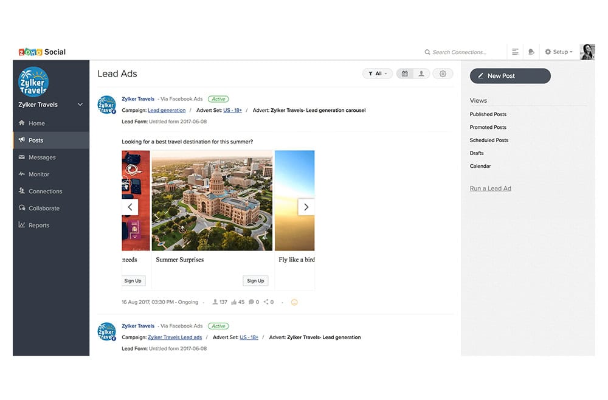Click 'Fly like a bird' card title
608x400 pixels.
tap(297, 260)
